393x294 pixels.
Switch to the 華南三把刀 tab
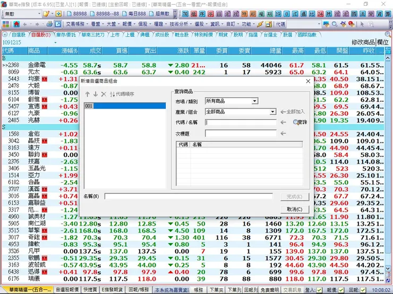pyautogui.click(x=93, y=35)
